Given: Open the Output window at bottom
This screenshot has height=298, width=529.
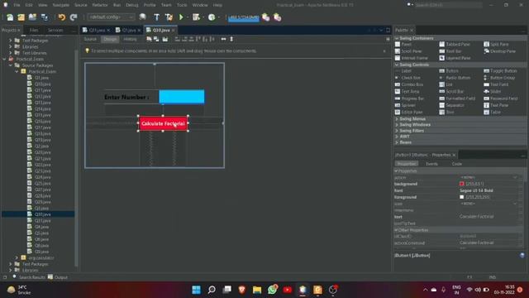Looking at the screenshot, I should pyautogui.click(x=58, y=277).
